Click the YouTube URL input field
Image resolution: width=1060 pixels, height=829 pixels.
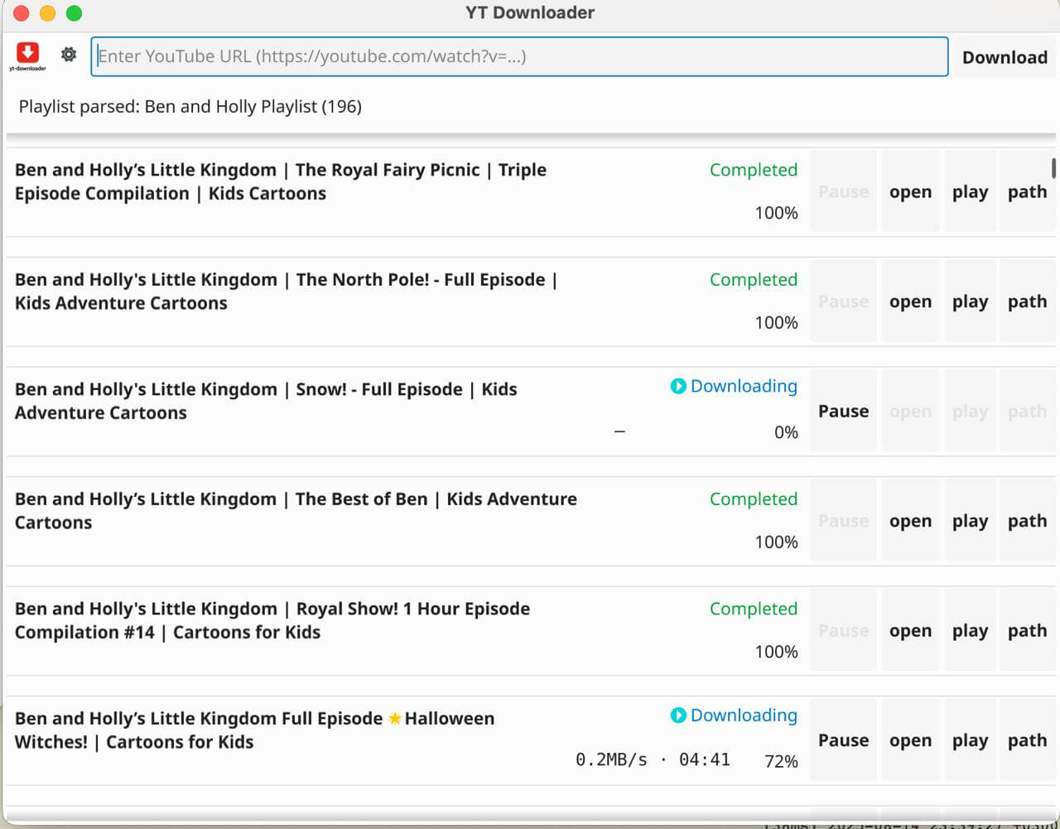[519, 56]
